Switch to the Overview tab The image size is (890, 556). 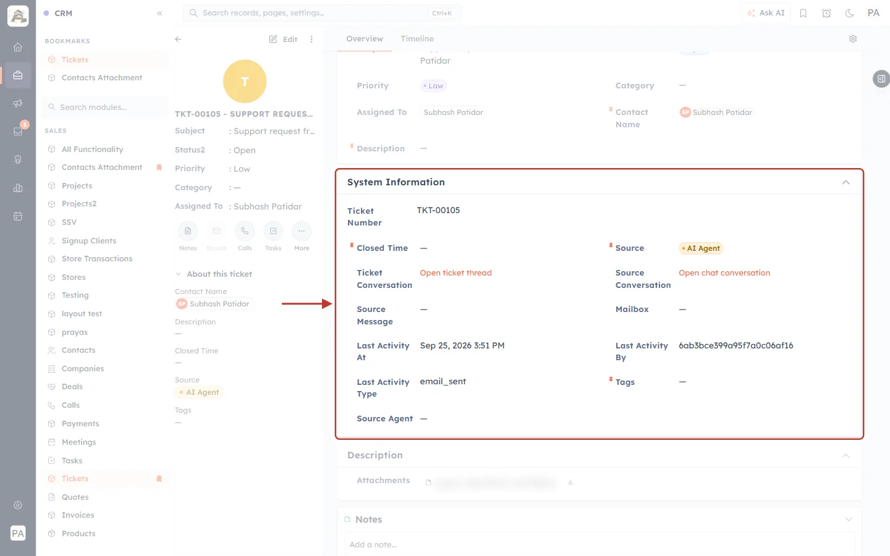[x=365, y=39]
